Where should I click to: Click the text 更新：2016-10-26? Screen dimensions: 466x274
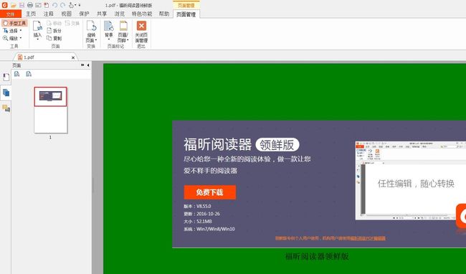[201, 214]
